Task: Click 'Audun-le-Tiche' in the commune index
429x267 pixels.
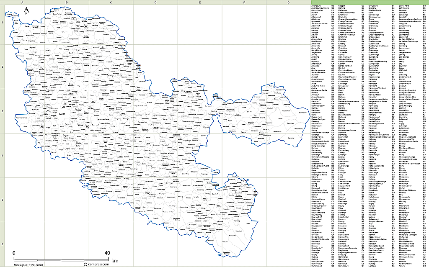Action: click(318, 86)
